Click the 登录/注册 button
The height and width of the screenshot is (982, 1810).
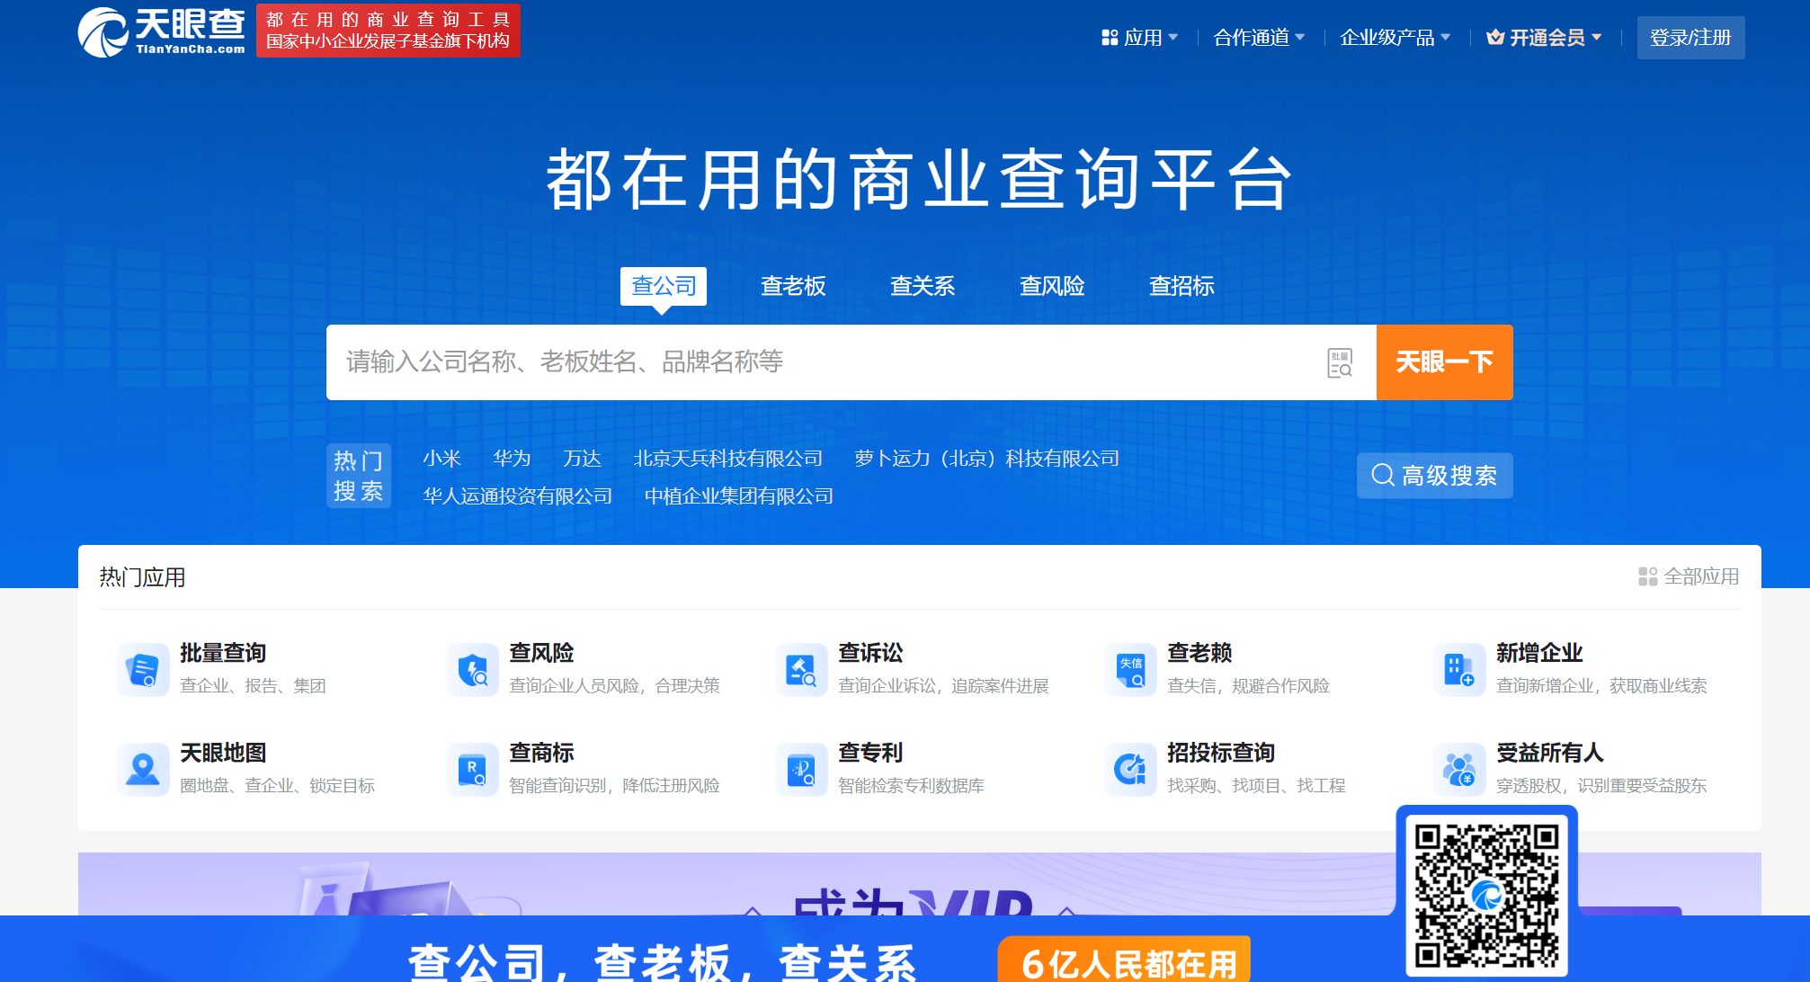(1690, 38)
